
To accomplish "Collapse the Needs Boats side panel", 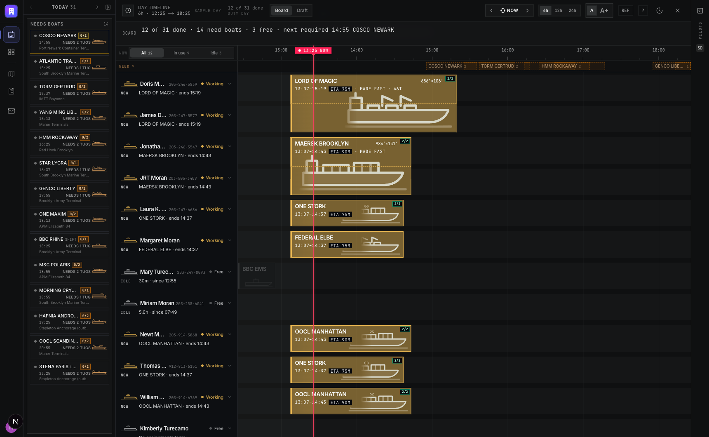I will [108, 7].
